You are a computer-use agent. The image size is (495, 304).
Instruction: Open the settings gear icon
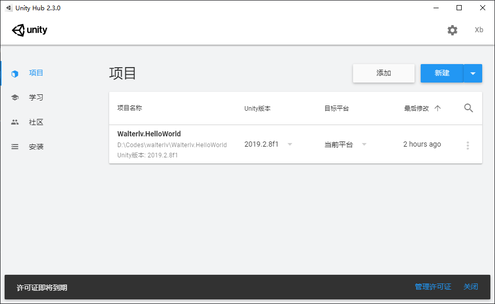click(452, 30)
